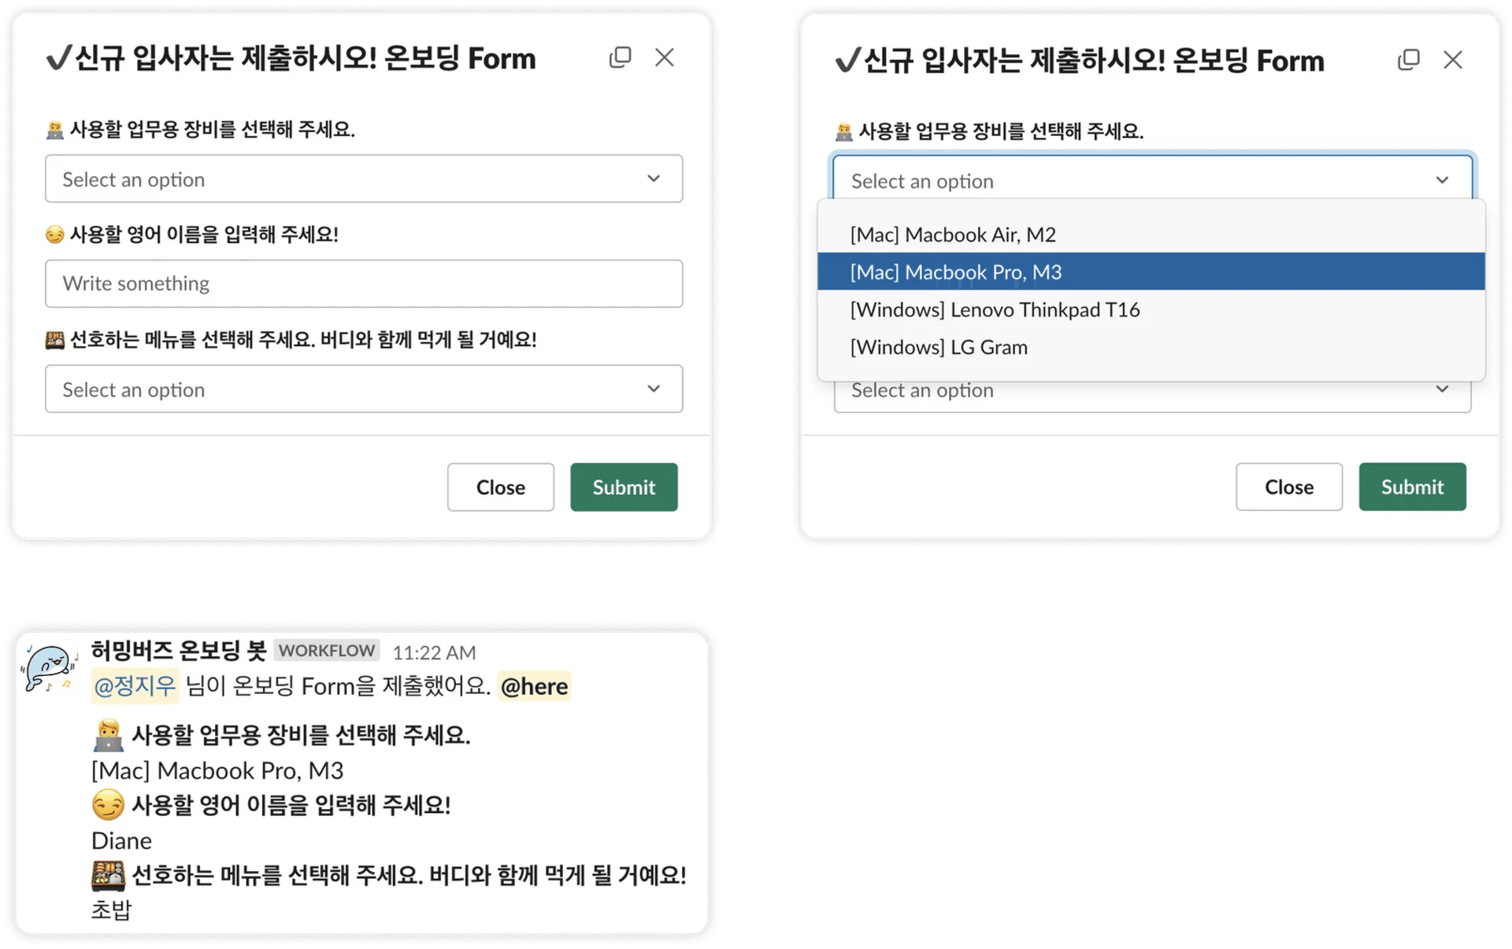
Task: Click the pop-out window icon in left form
Action: coord(620,57)
